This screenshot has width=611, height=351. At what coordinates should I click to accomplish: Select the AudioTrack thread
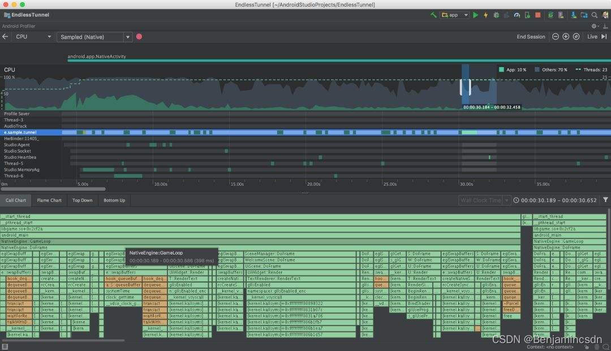305,126
